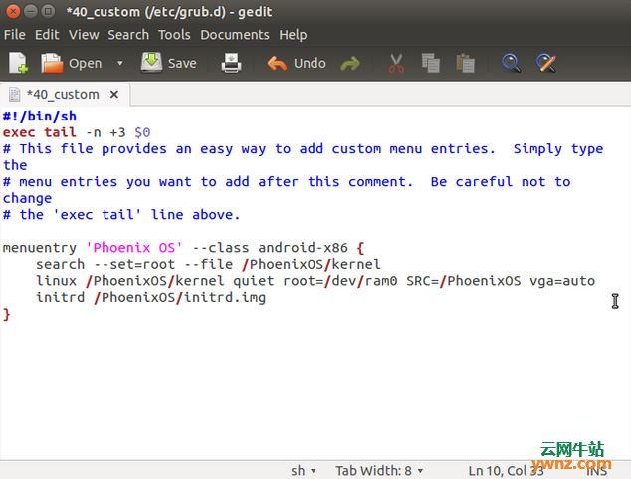
Task: Close the *40_custom tab
Action: (114, 95)
